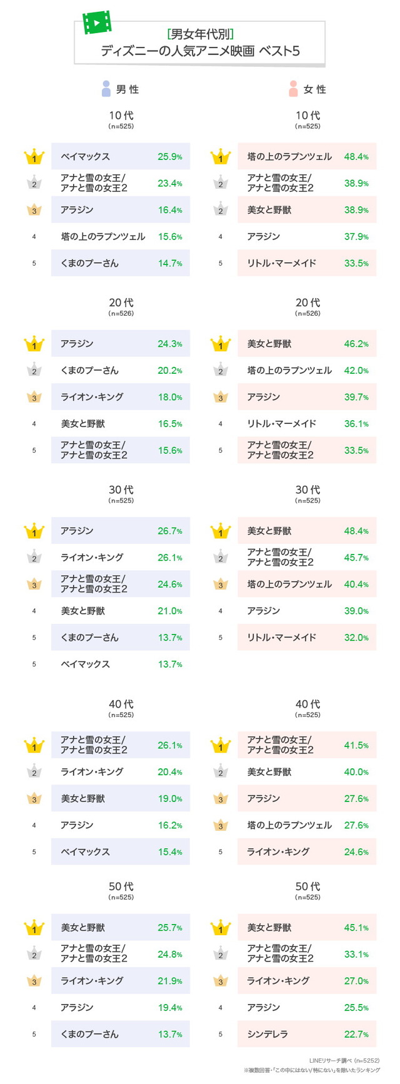The width and height of the screenshot is (400, 1084).
Task: Click the 女性 column heading
Action: point(315,89)
